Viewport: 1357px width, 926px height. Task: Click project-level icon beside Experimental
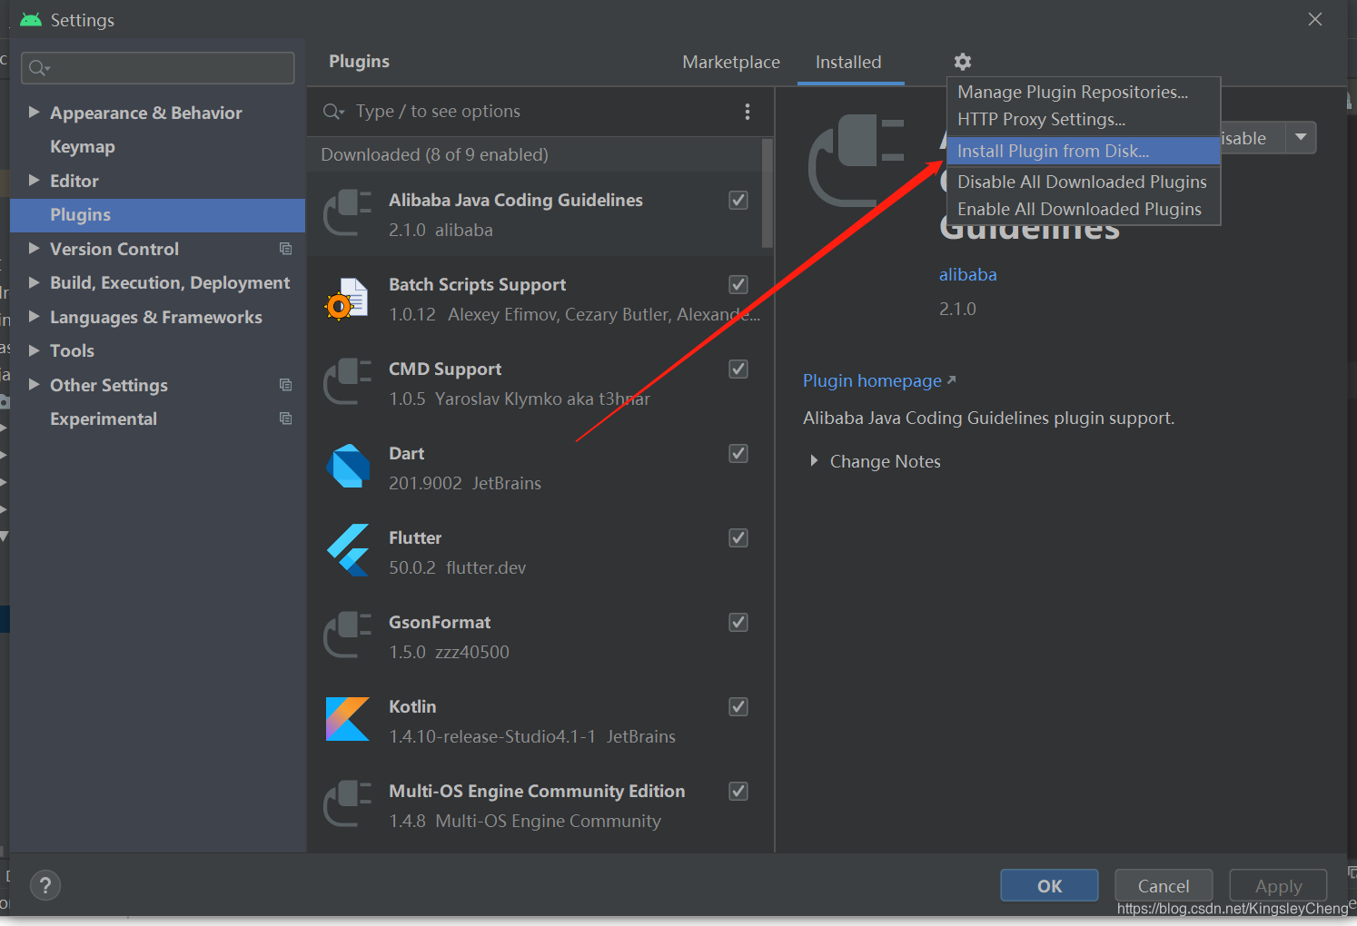coord(286,419)
